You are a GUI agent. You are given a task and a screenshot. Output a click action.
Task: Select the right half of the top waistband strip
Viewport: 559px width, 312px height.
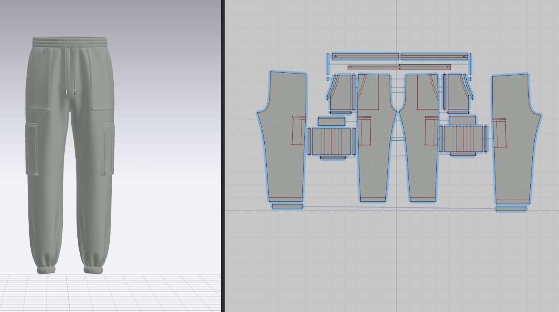click(x=434, y=57)
